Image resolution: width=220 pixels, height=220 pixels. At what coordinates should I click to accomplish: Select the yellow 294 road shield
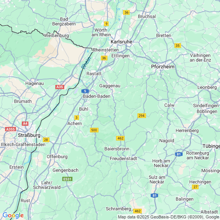click(142, 116)
